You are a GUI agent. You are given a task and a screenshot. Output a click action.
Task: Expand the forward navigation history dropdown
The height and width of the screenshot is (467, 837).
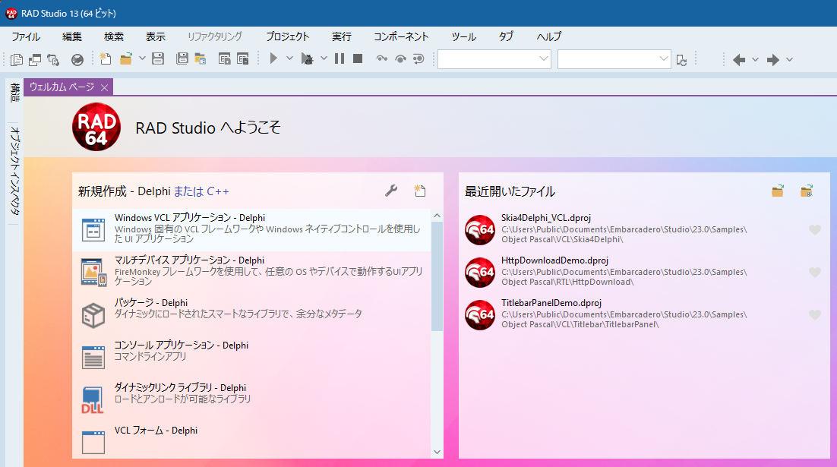tap(789, 59)
